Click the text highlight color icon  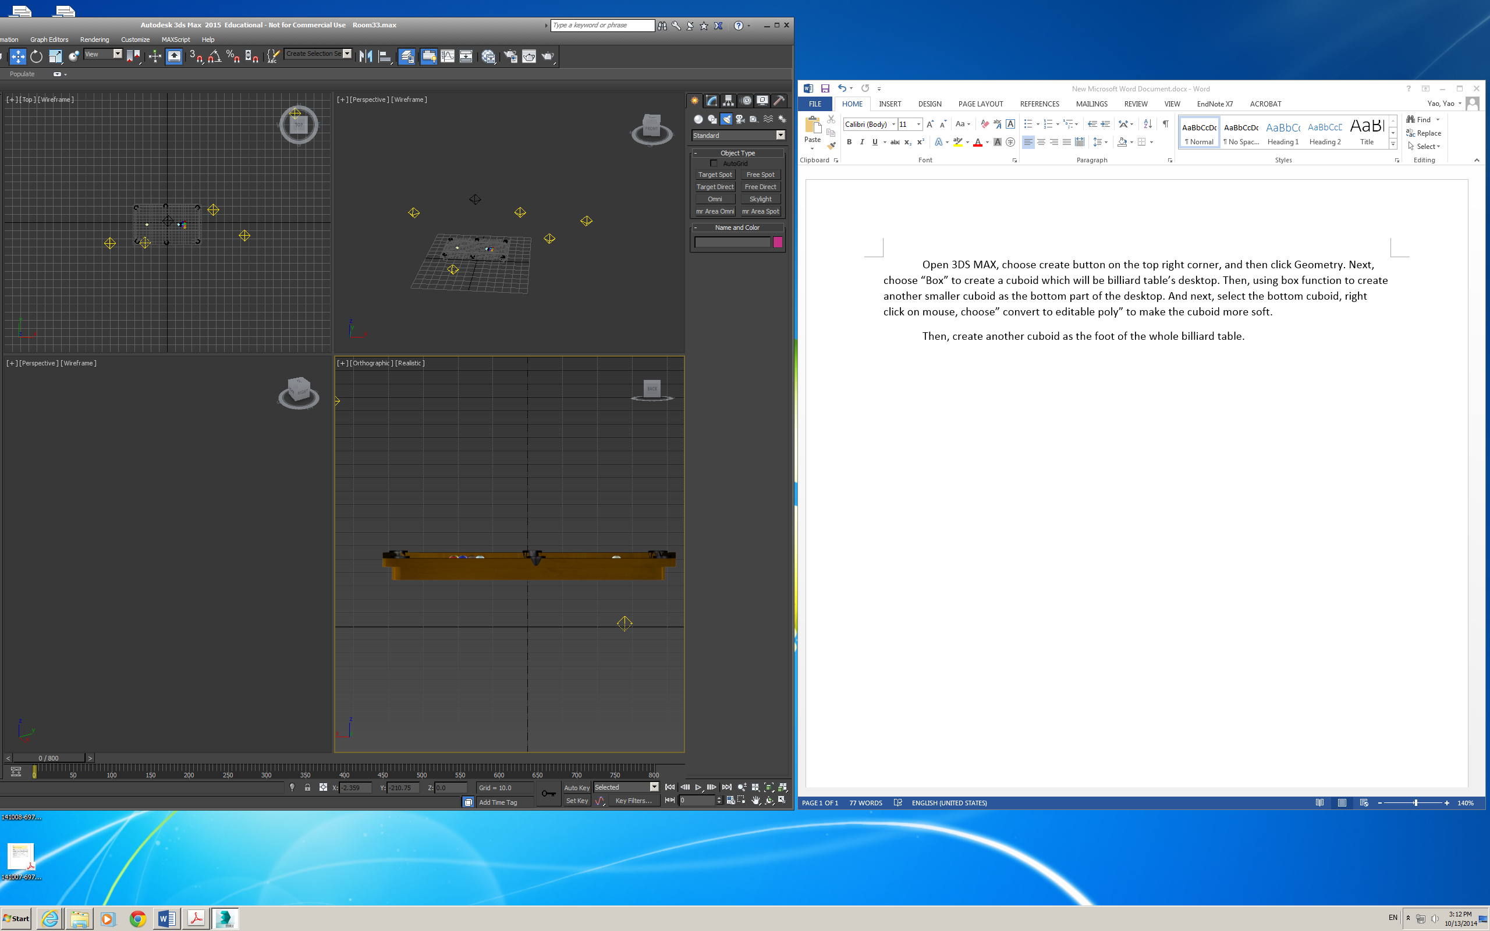pos(957,142)
